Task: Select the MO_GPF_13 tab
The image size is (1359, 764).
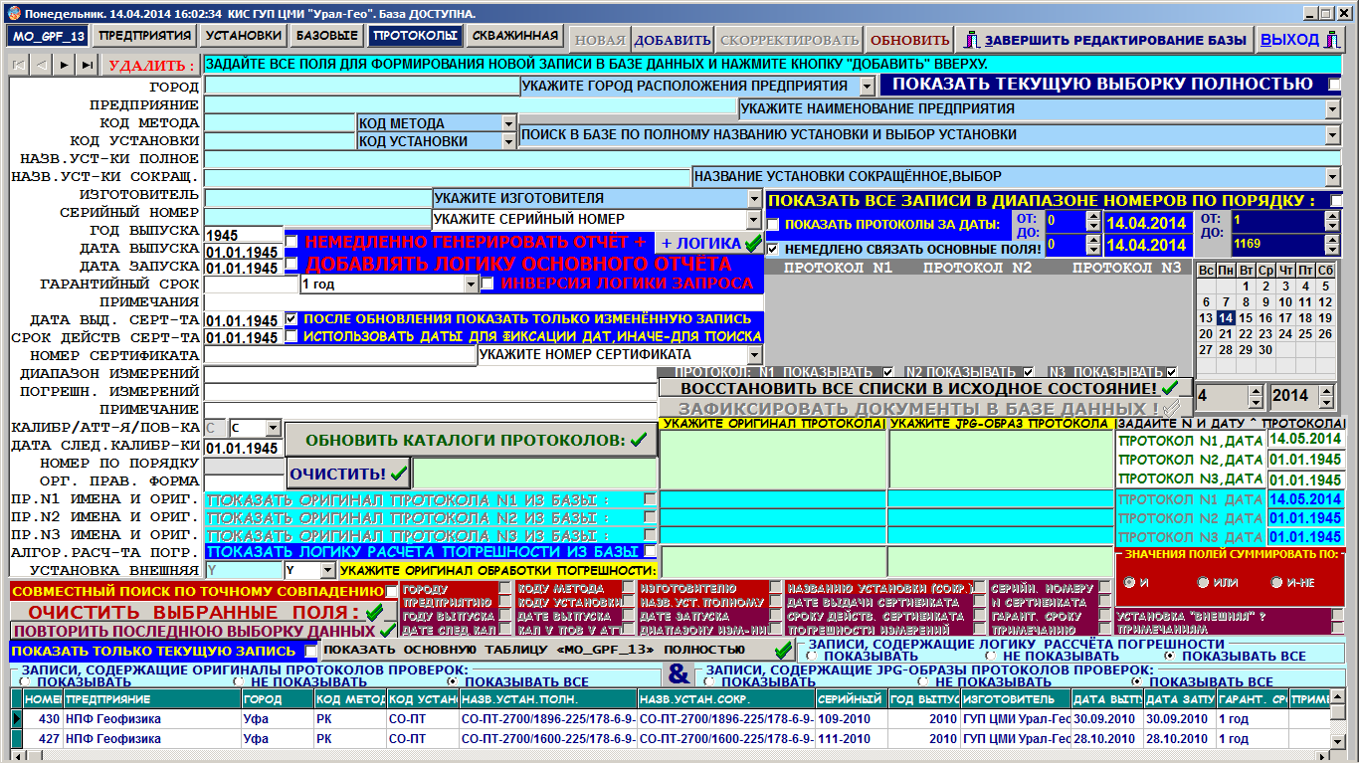Action: [x=49, y=36]
